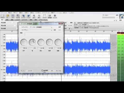
Task: Click the Cancel button in booster dialog
Action: coord(59,71)
